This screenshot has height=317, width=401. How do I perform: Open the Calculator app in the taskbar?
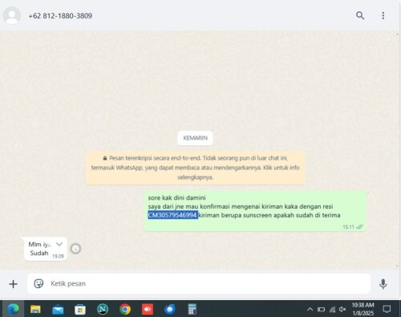pyautogui.click(x=192, y=309)
